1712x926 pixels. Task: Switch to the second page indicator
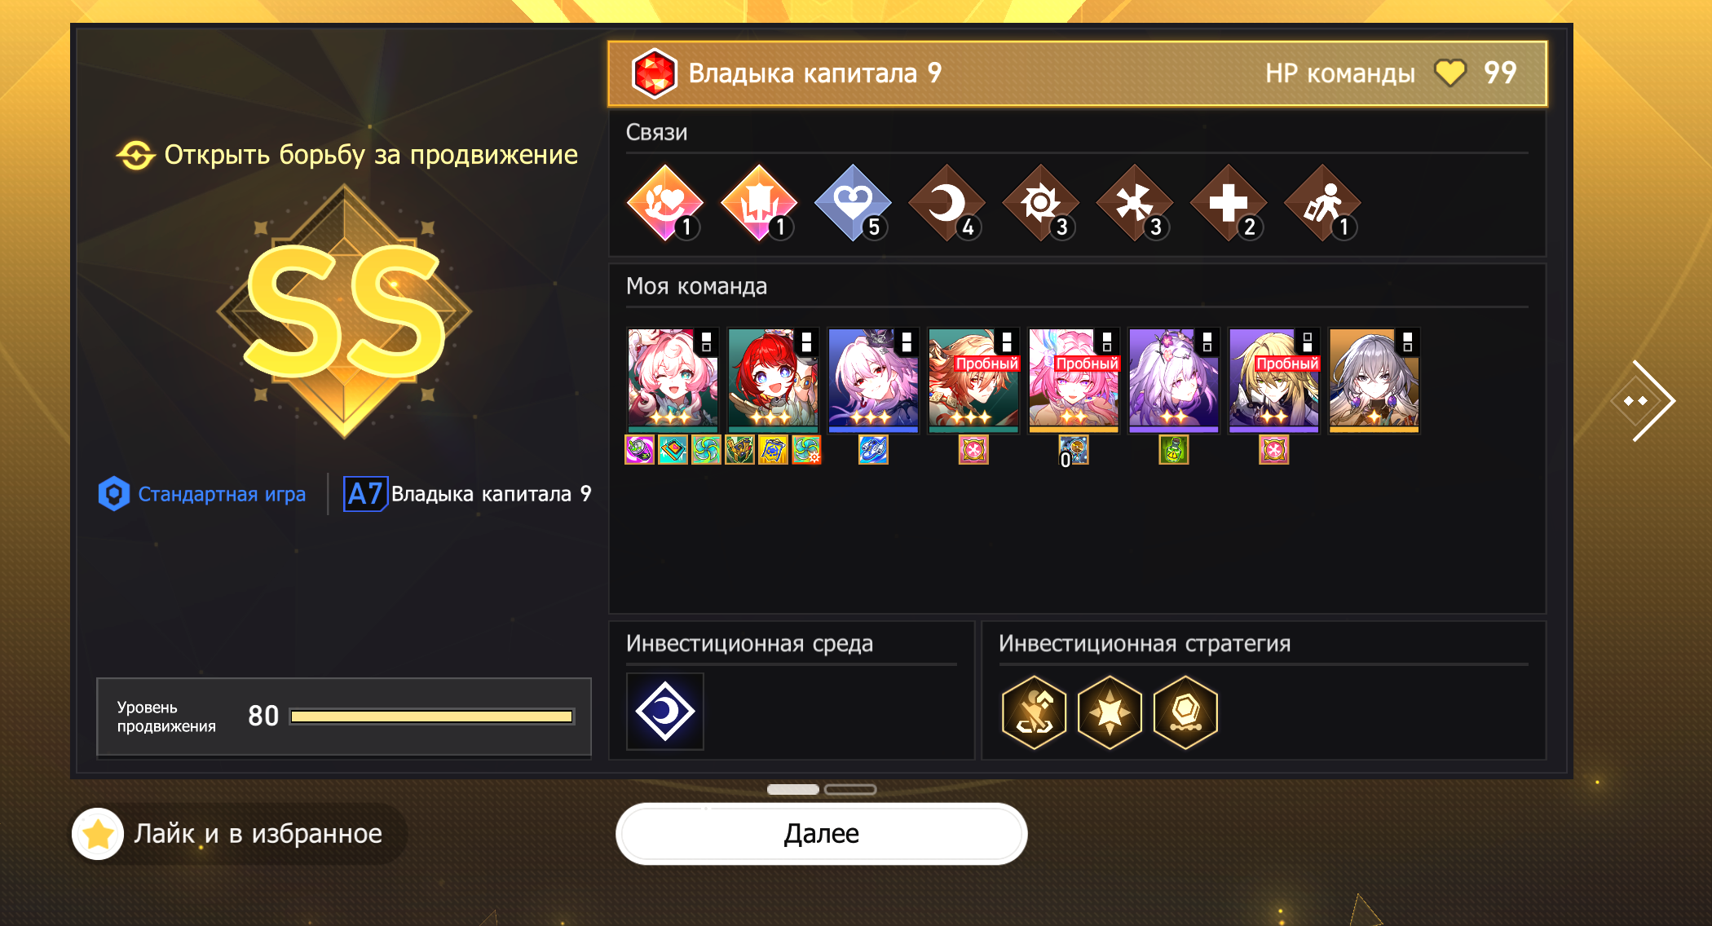coord(849,789)
